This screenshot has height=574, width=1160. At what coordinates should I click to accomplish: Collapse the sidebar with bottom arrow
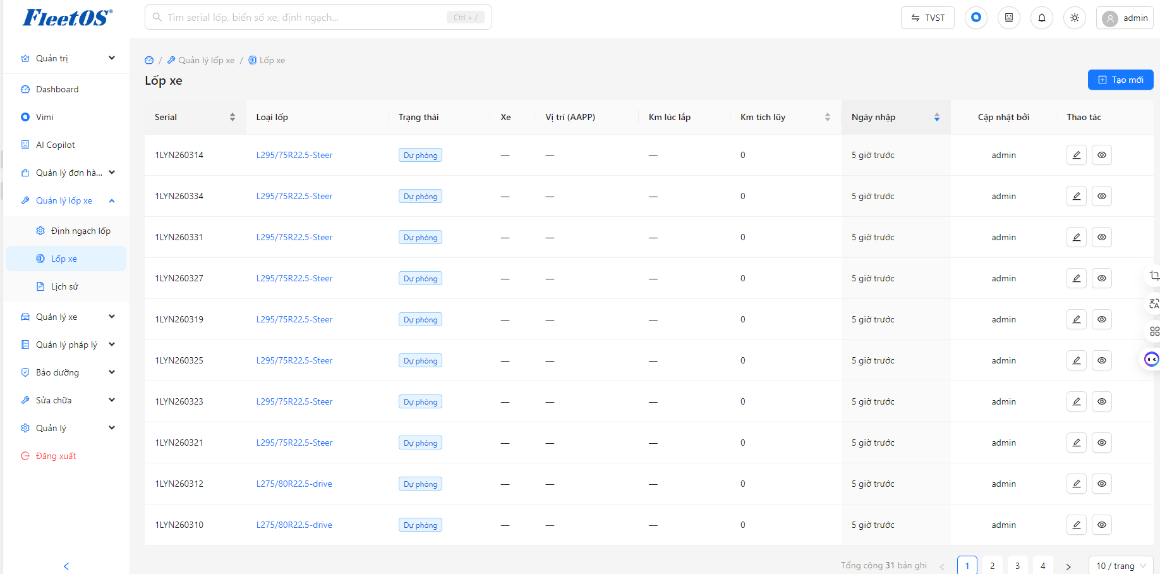click(66, 566)
